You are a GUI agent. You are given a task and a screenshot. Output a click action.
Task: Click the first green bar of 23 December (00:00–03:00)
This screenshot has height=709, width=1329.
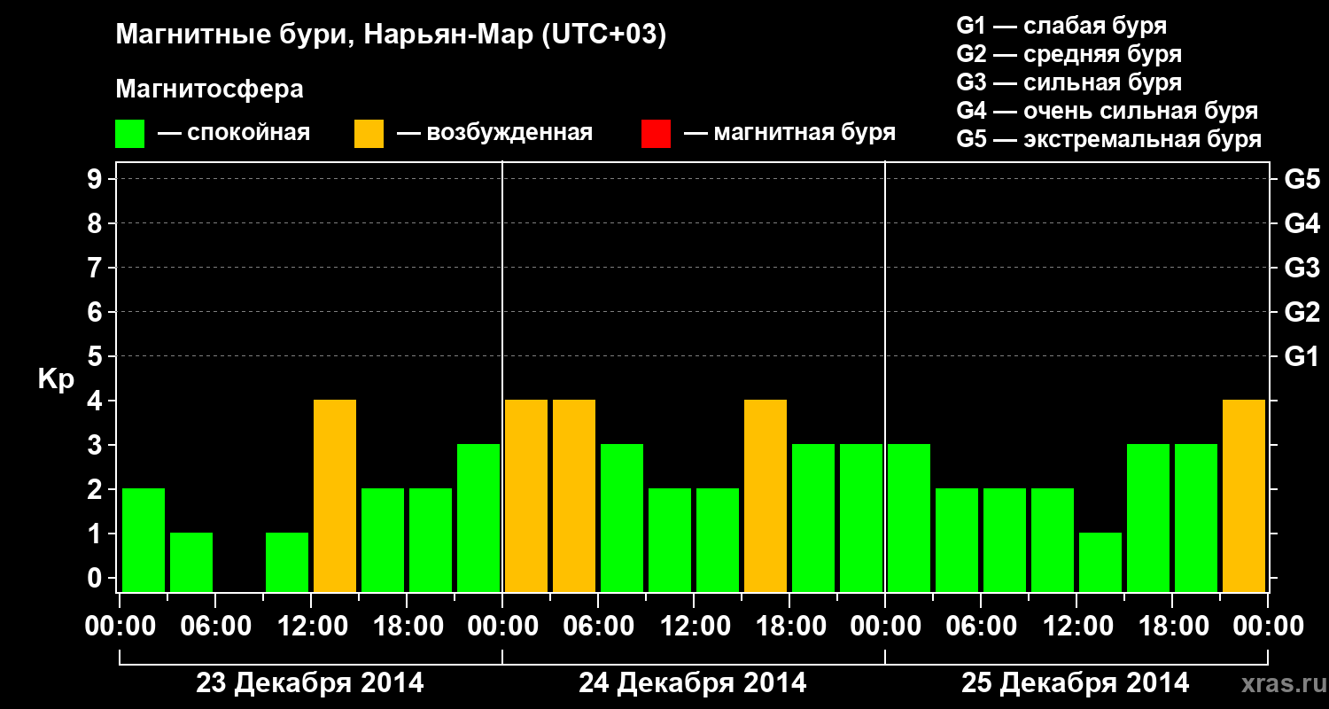click(144, 540)
